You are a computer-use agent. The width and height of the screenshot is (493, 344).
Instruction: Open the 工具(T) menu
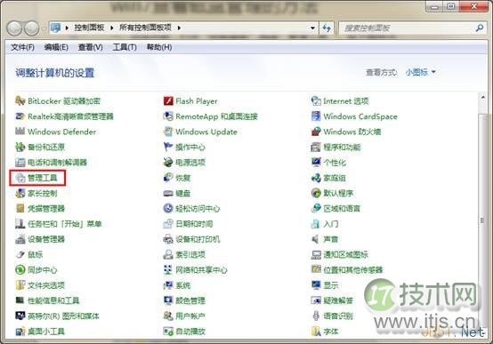pyautogui.click(x=125, y=47)
